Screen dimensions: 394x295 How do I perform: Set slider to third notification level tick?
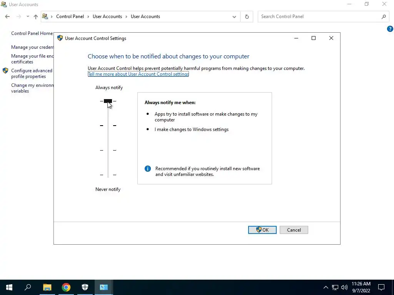pyautogui.click(x=108, y=150)
